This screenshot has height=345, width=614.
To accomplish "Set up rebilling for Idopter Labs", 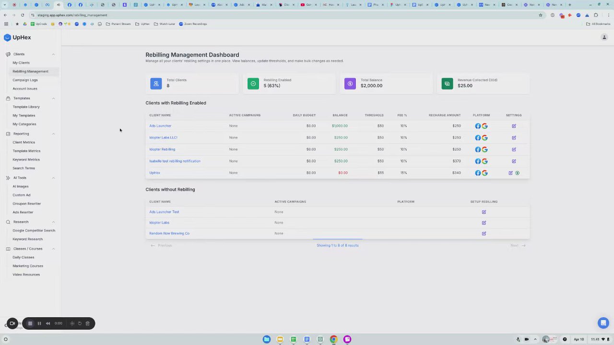I will coord(484,223).
